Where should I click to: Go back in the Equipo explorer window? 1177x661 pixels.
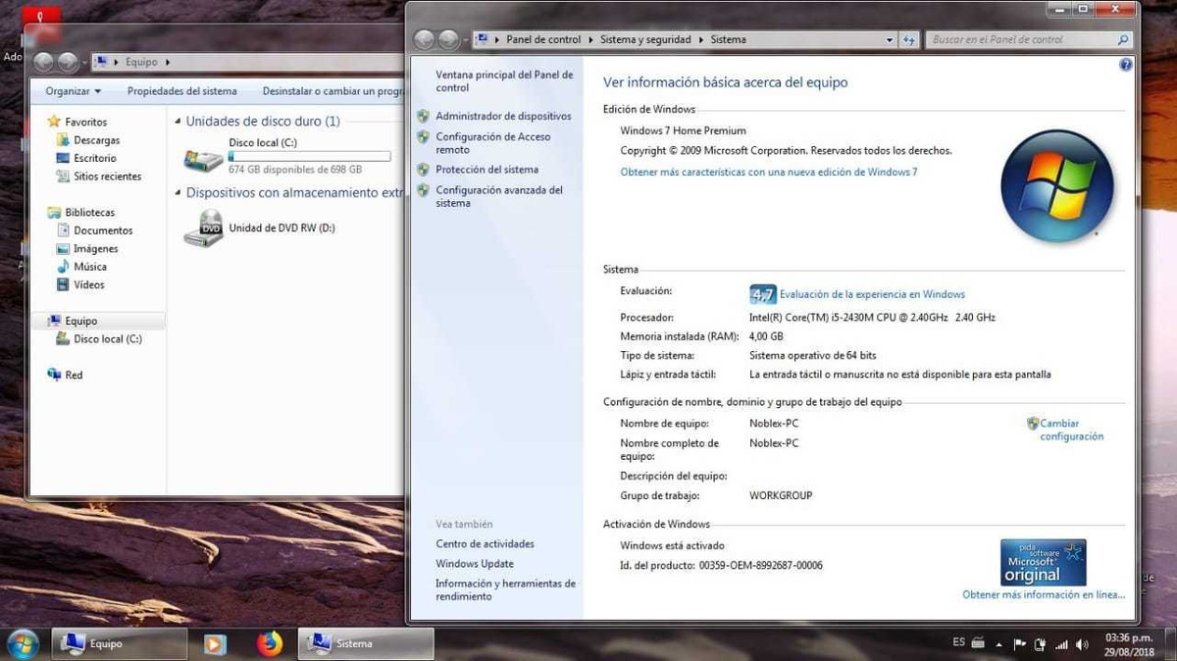point(44,62)
